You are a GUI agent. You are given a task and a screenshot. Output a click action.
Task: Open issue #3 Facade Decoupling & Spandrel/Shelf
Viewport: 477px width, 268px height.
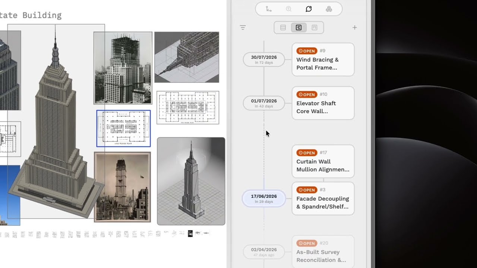(x=323, y=198)
